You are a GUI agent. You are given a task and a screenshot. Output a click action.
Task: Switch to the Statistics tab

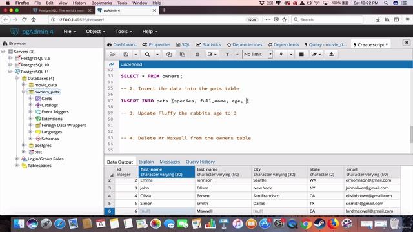point(208,44)
